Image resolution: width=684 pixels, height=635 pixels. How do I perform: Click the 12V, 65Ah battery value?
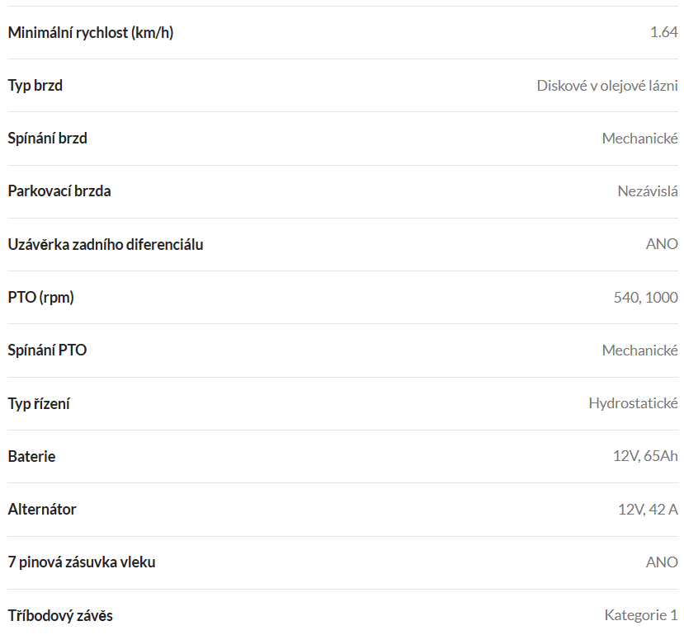645,456
